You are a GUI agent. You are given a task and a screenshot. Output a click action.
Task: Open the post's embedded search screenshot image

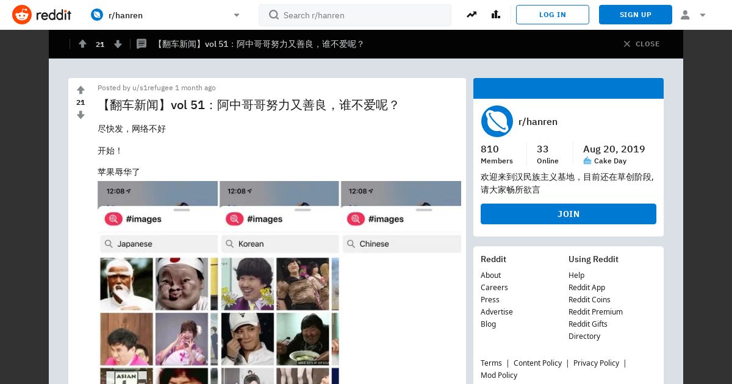pyautogui.click(x=279, y=282)
